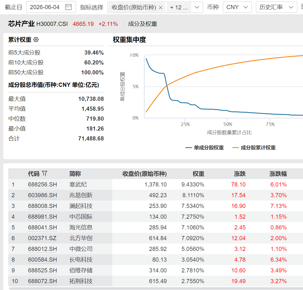
Task: Sort by 涨跌 column header
Action: (x=240, y=174)
